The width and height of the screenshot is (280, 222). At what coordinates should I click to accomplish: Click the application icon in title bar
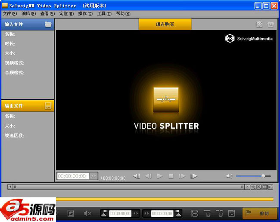click(x=5, y=5)
